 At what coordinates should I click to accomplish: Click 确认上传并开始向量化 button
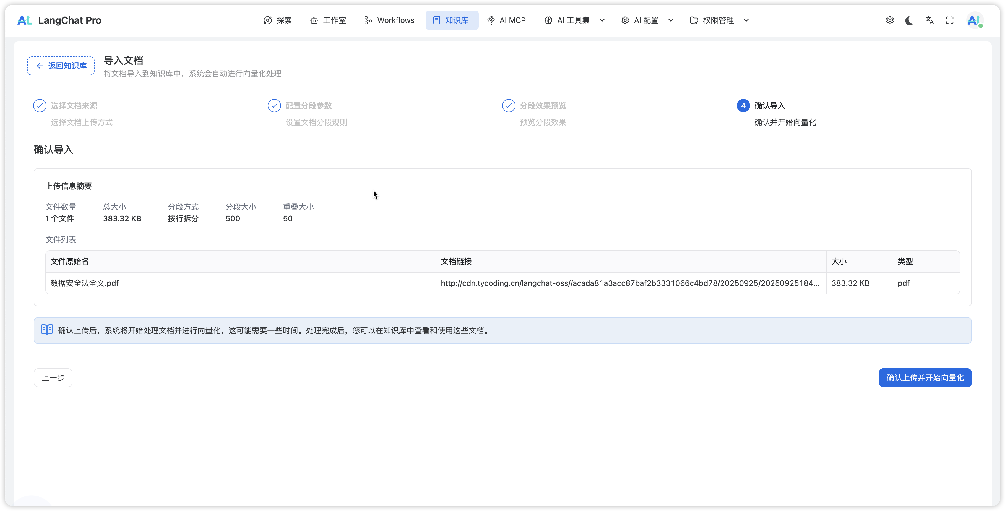point(925,378)
